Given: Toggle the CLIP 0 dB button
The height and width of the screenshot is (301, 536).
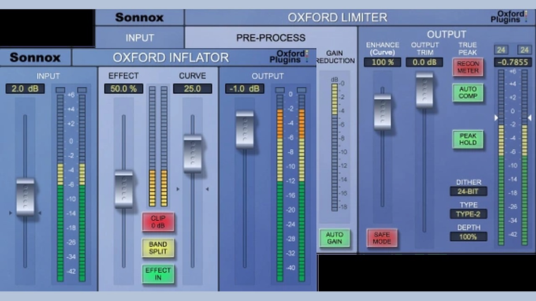Looking at the screenshot, I should pos(158,222).
